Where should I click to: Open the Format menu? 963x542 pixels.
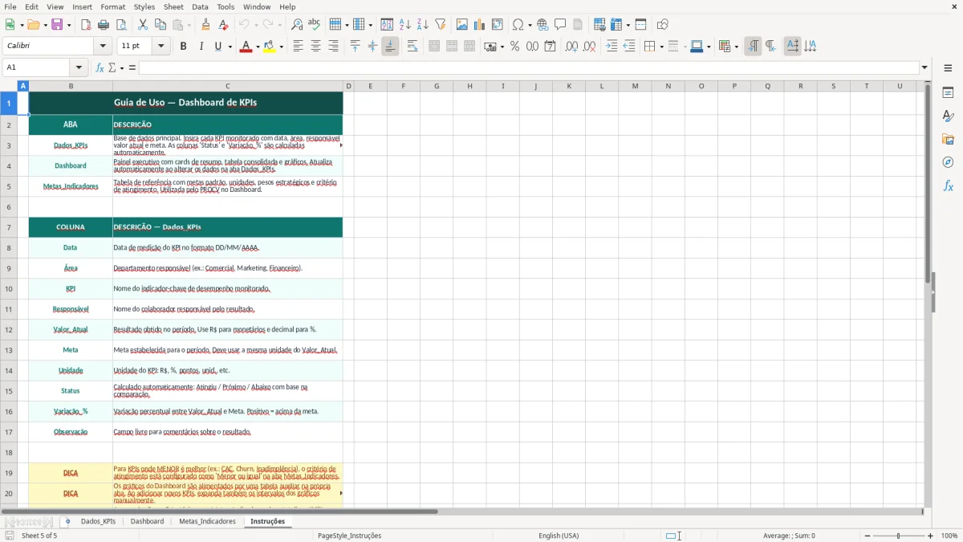112,6
